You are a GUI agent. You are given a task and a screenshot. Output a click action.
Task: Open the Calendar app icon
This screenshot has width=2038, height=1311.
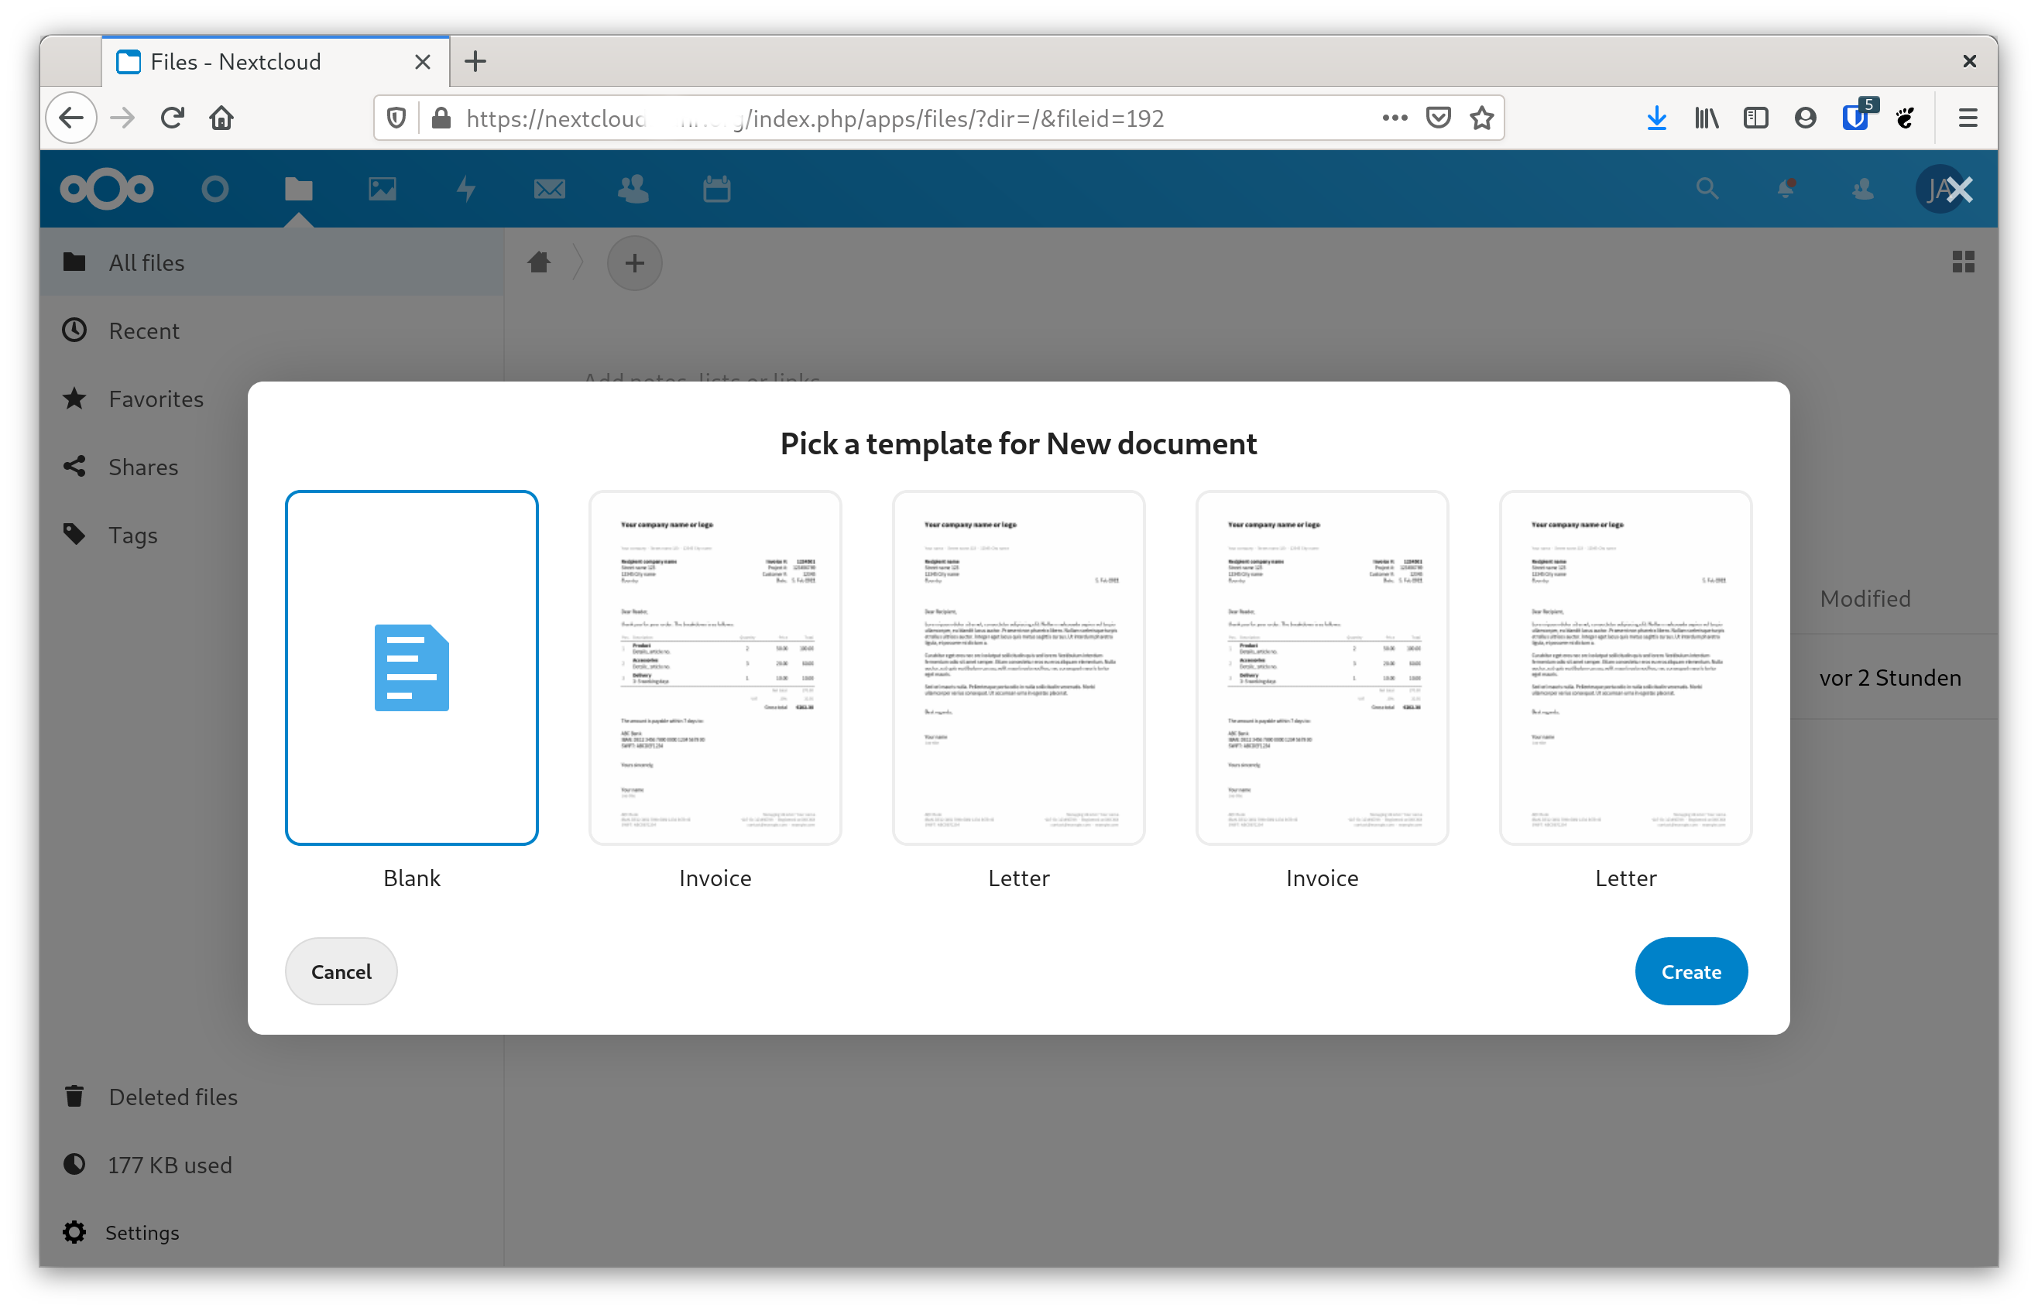click(716, 188)
